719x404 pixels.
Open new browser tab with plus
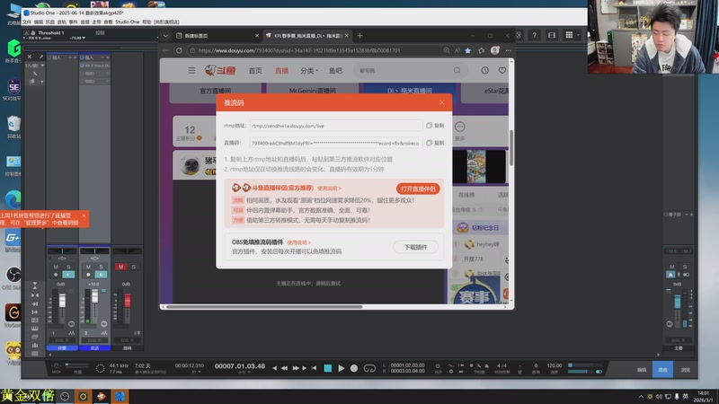tap(360, 36)
